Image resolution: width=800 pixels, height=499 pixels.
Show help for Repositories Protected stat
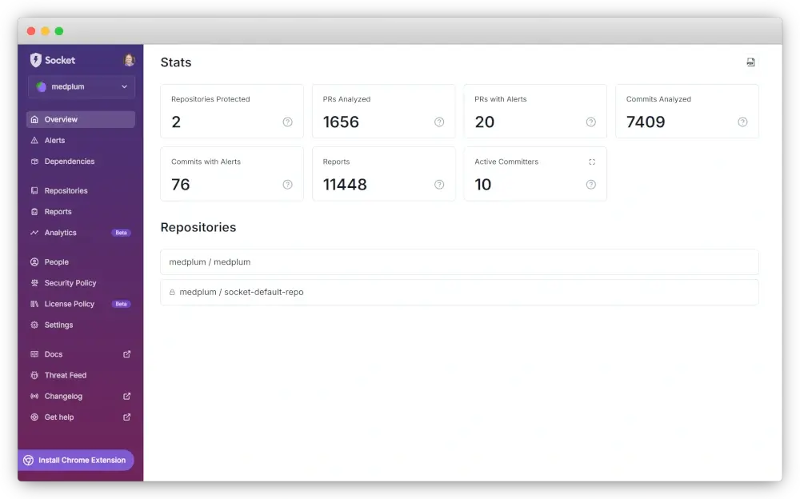288,122
